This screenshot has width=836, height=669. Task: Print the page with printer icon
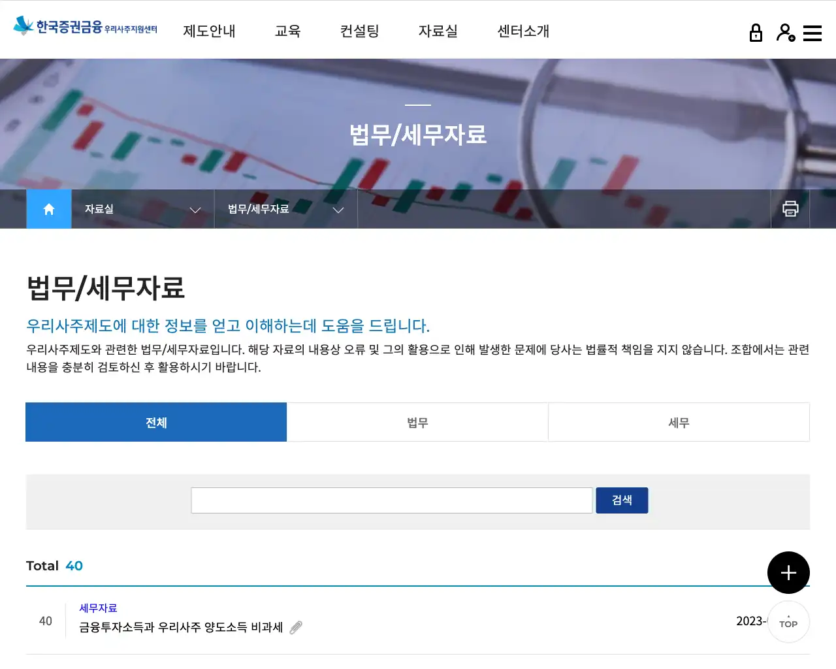(x=790, y=209)
